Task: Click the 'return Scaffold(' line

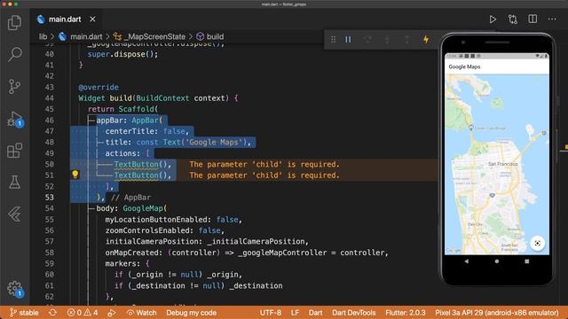Action: [x=122, y=109]
